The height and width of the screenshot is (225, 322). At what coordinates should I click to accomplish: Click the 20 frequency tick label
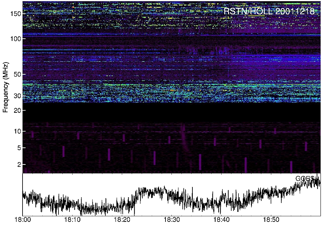[17, 110]
